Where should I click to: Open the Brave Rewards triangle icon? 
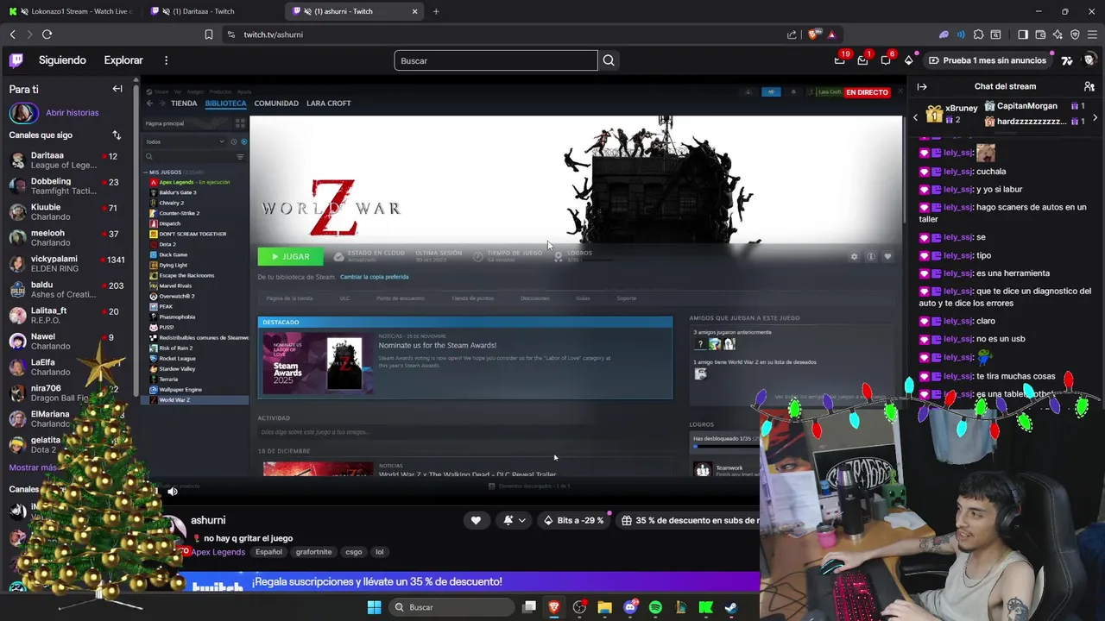click(831, 34)
